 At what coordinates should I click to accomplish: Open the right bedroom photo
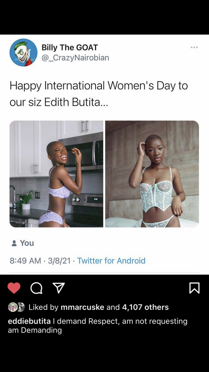point(152,174)
